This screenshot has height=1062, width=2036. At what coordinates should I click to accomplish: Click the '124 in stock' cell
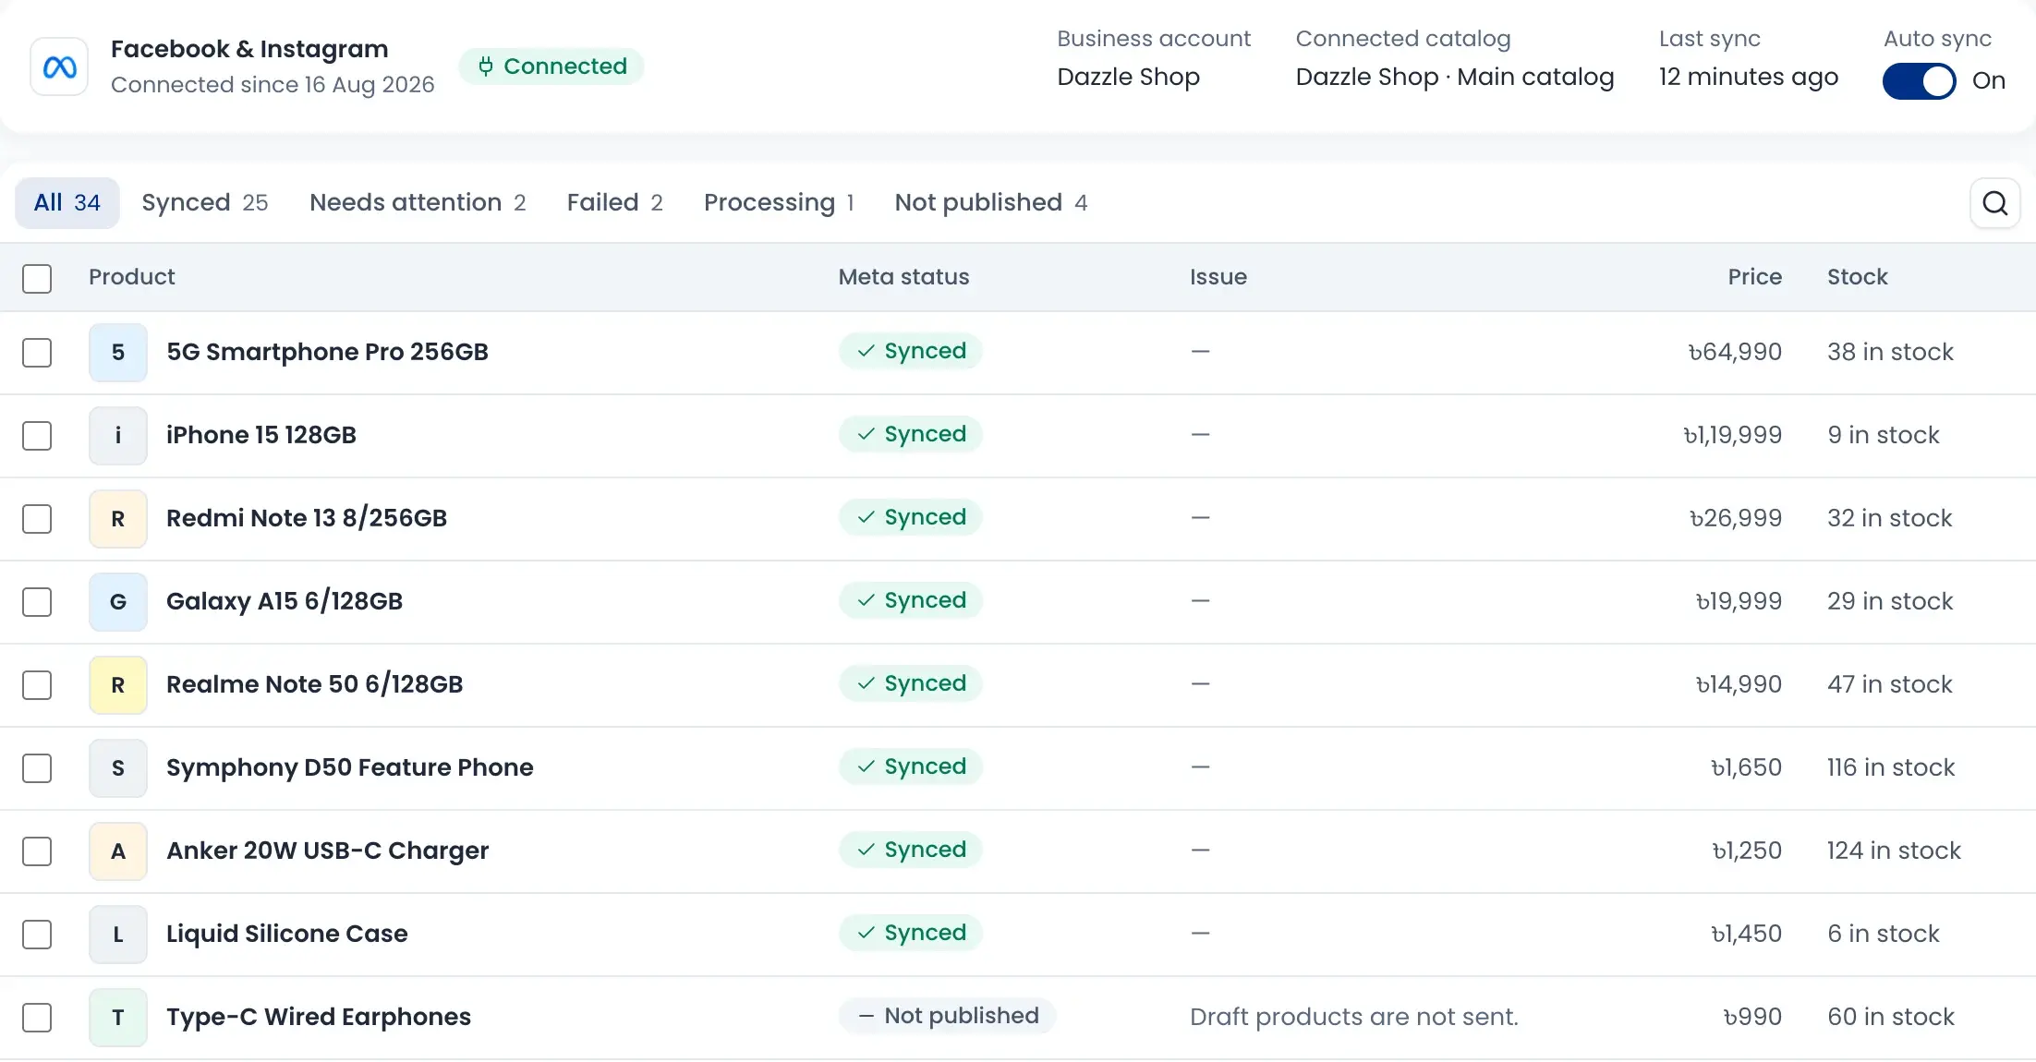pyautogui.click(x=1894, y=851)
